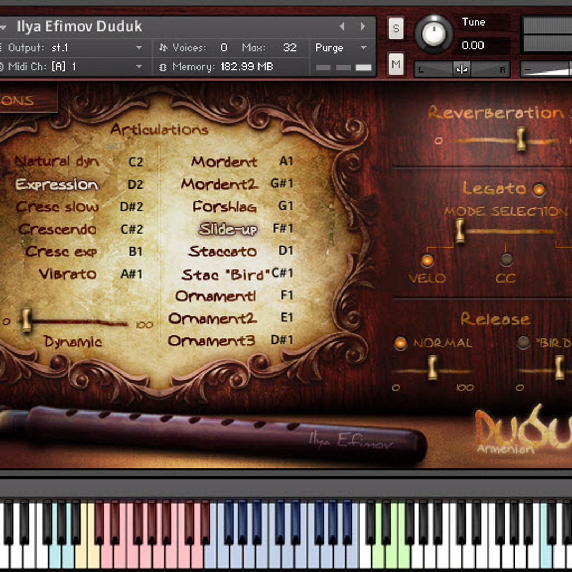Select the Expression articulation
Image resolution: width=572 pixels, height=572 pixels.
(57, 184)
